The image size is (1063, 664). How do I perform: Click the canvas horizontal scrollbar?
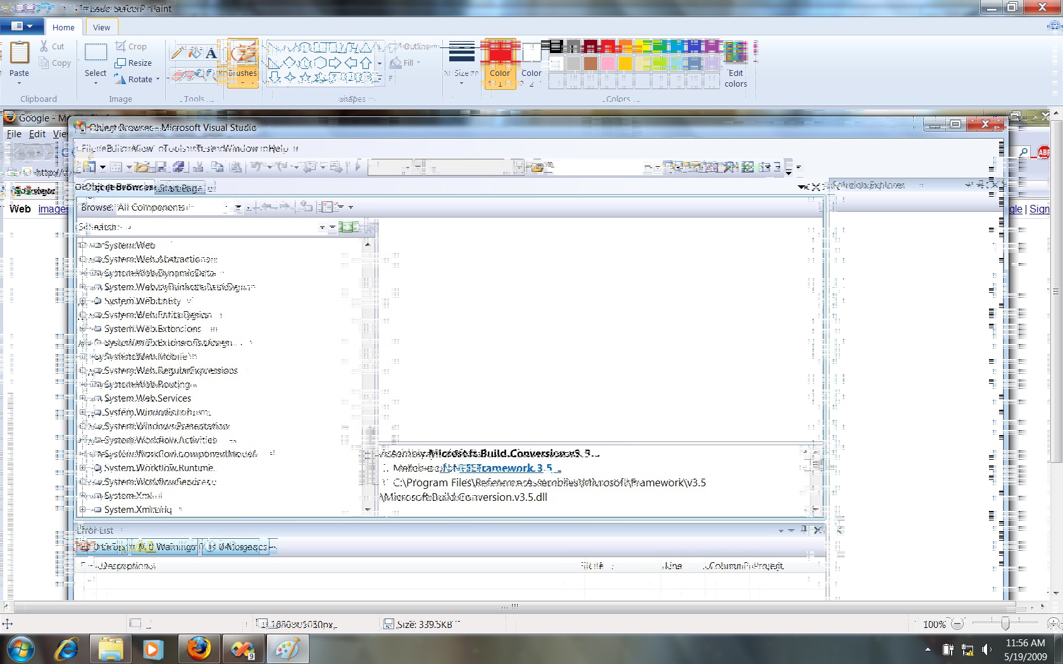[515, 606]
